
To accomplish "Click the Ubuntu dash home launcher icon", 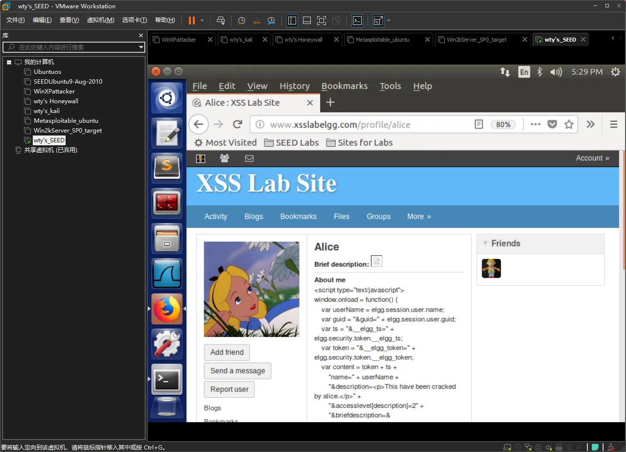I will point(167,98).
